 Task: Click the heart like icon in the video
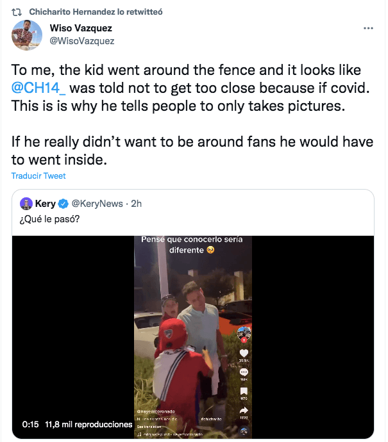(x=243, y=353)
